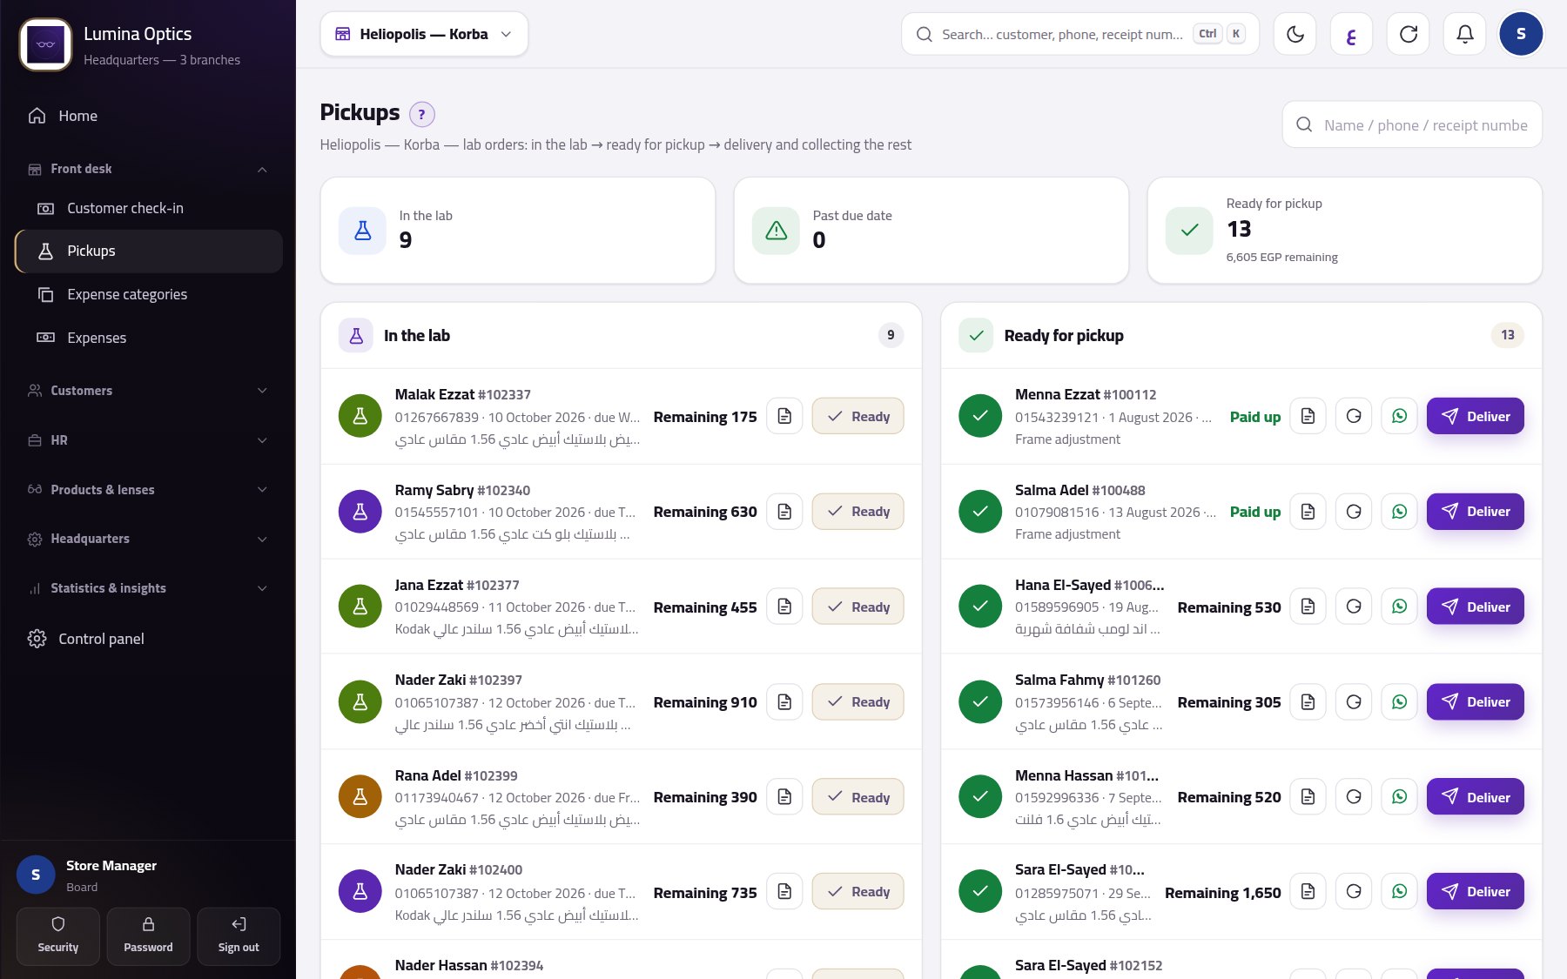The height and width of the screenshot is (979, 1567).
Task: Click the refresh icon in top bar
Action: (x=1409, y=35)
